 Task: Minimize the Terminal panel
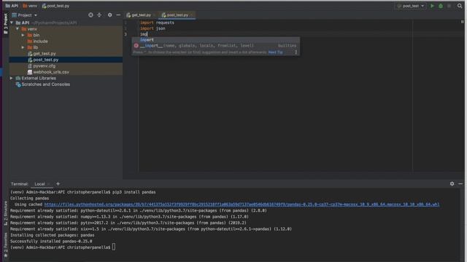(x=460, y=184)
